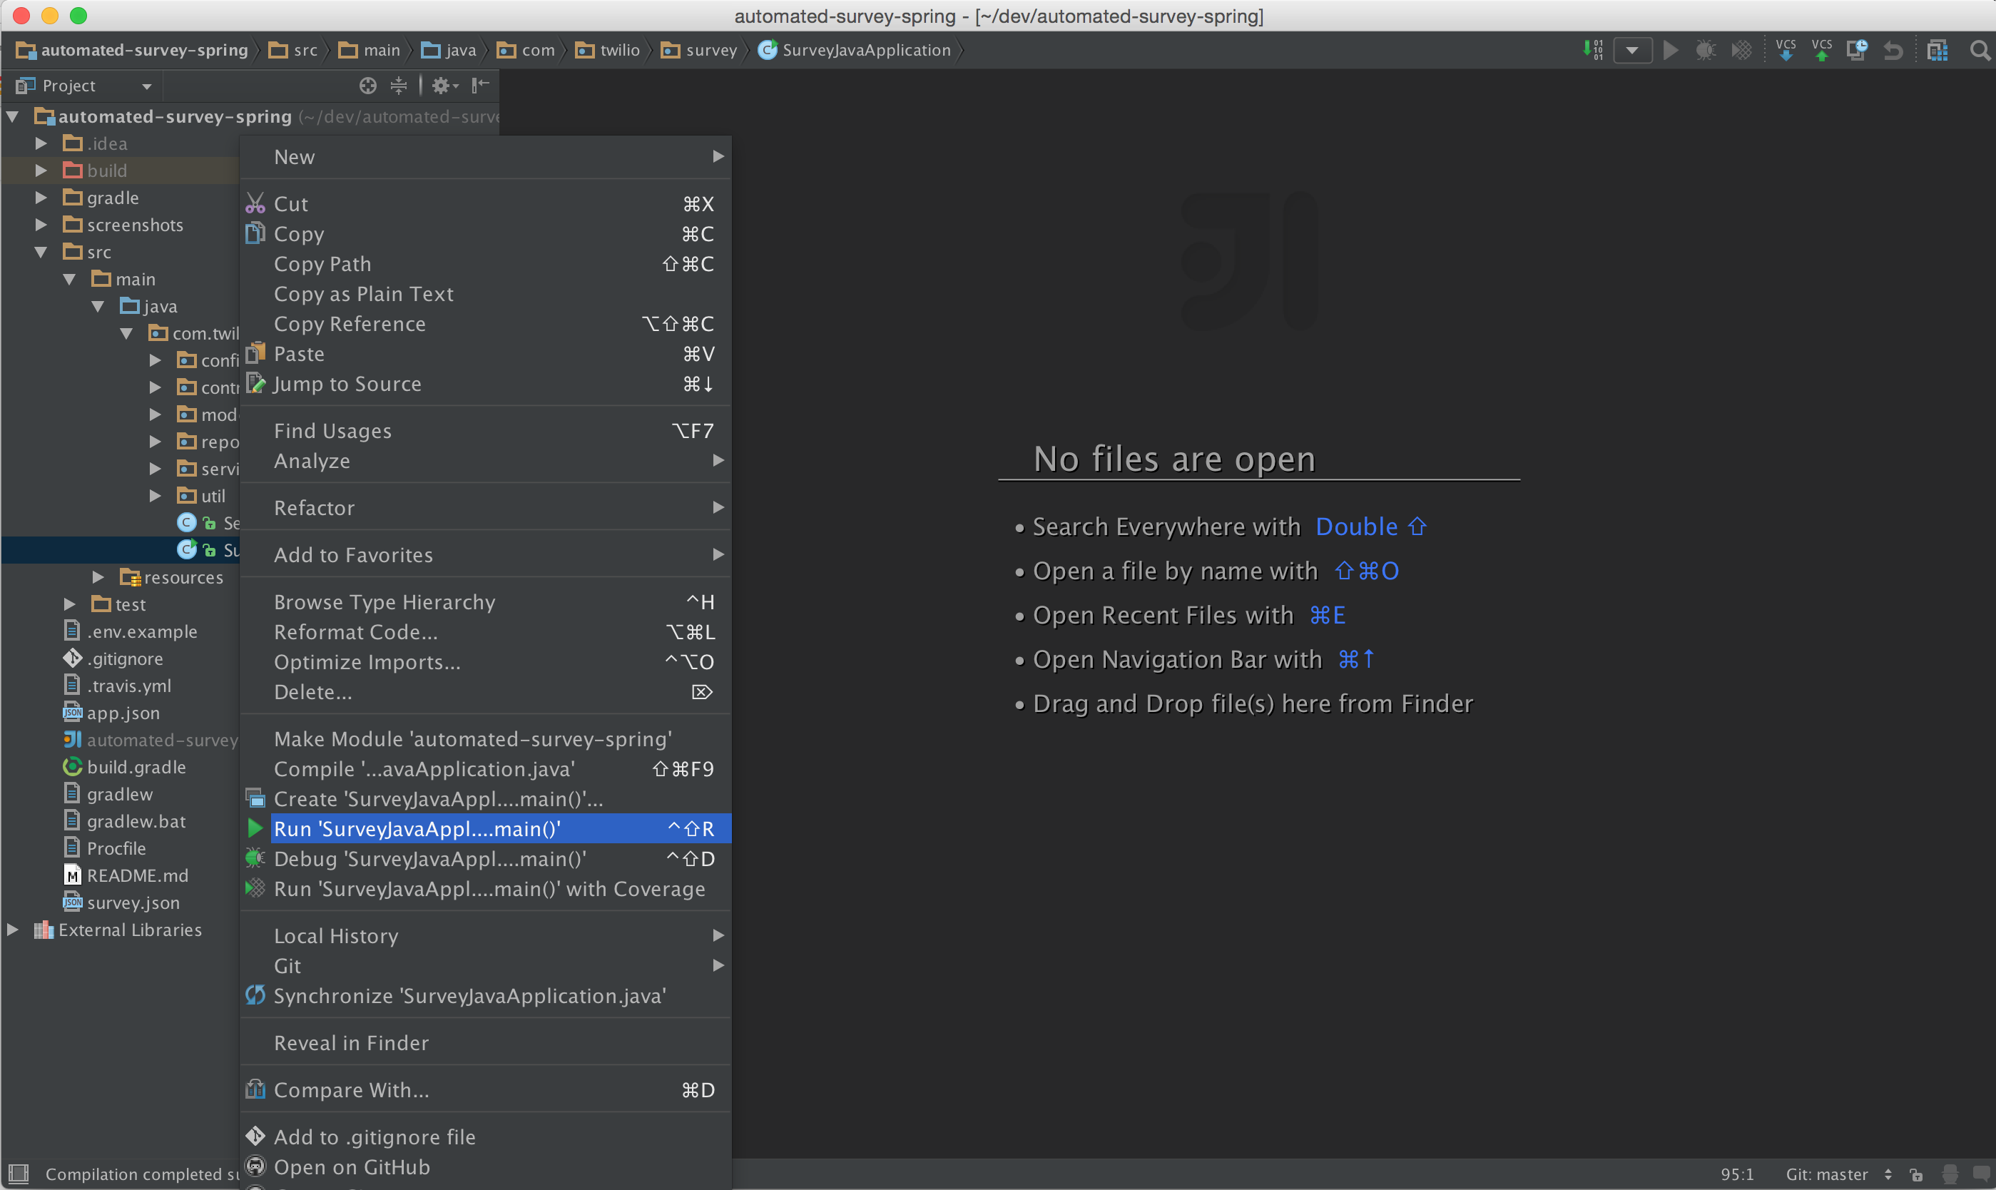Hide the Project tool window
Viewport: 1996px width, 1190px height.
(x=480, y=85)
